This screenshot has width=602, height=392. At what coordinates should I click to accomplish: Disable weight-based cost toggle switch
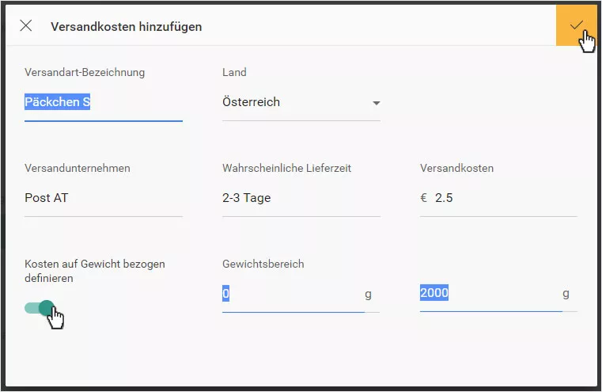(x=40, y=308)
